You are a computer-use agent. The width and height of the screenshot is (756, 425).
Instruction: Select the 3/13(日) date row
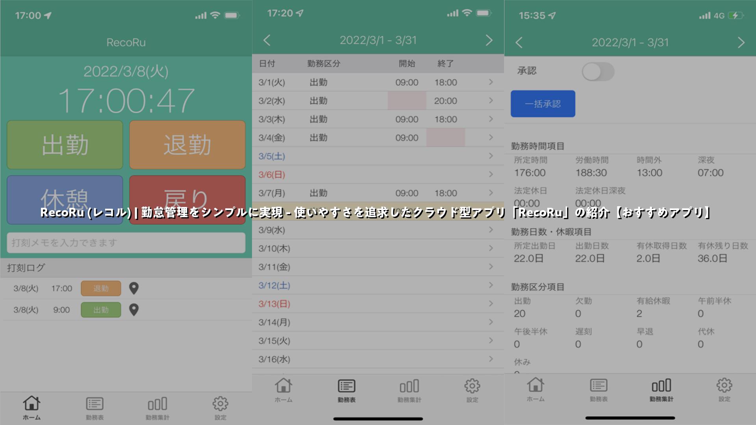(x=378, y=304)
